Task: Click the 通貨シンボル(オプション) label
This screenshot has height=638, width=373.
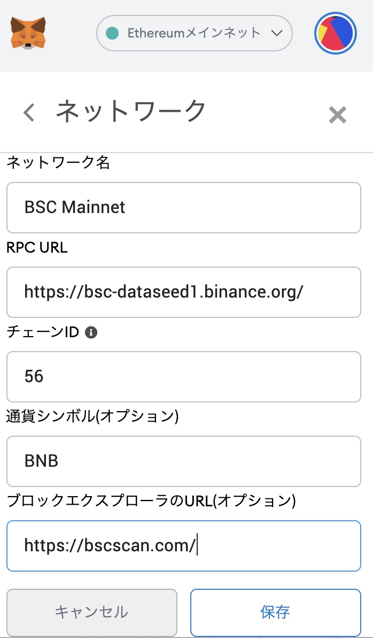Action: (92, 416)
